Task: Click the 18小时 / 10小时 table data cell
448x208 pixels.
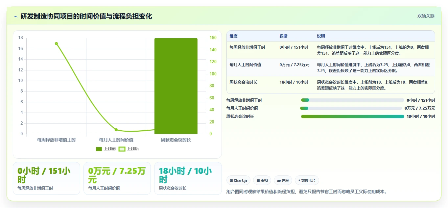Action: (x=294, y=82)
